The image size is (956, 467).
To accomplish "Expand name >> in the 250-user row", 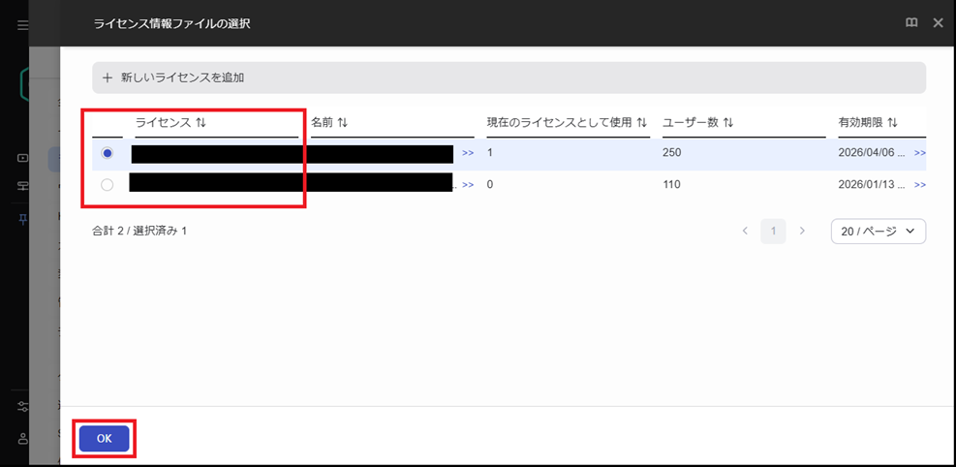I will [468, 154].
